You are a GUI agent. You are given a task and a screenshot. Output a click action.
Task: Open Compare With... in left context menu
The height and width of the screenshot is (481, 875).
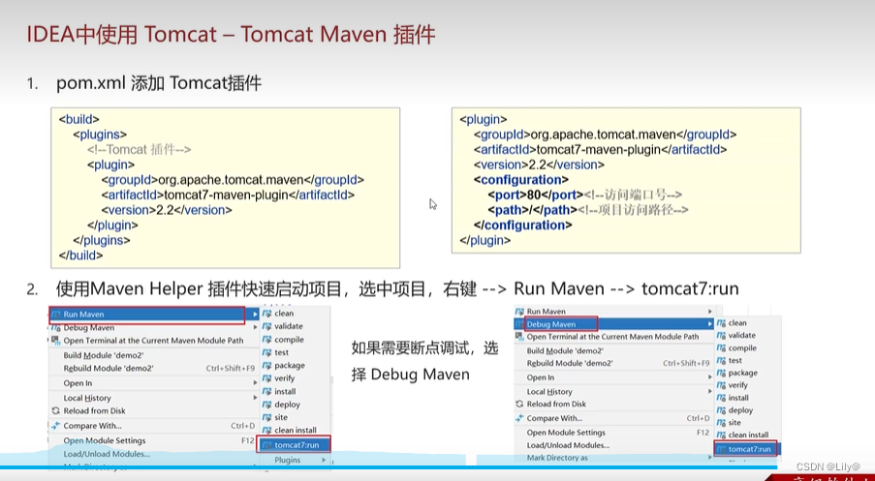(x=92, y=426)
